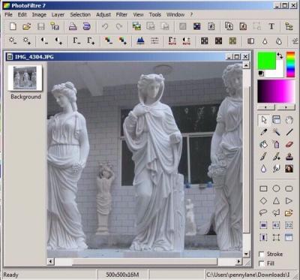300x280 pixels.
Task: Open the Adjust menu
Action: pos(103,15)
